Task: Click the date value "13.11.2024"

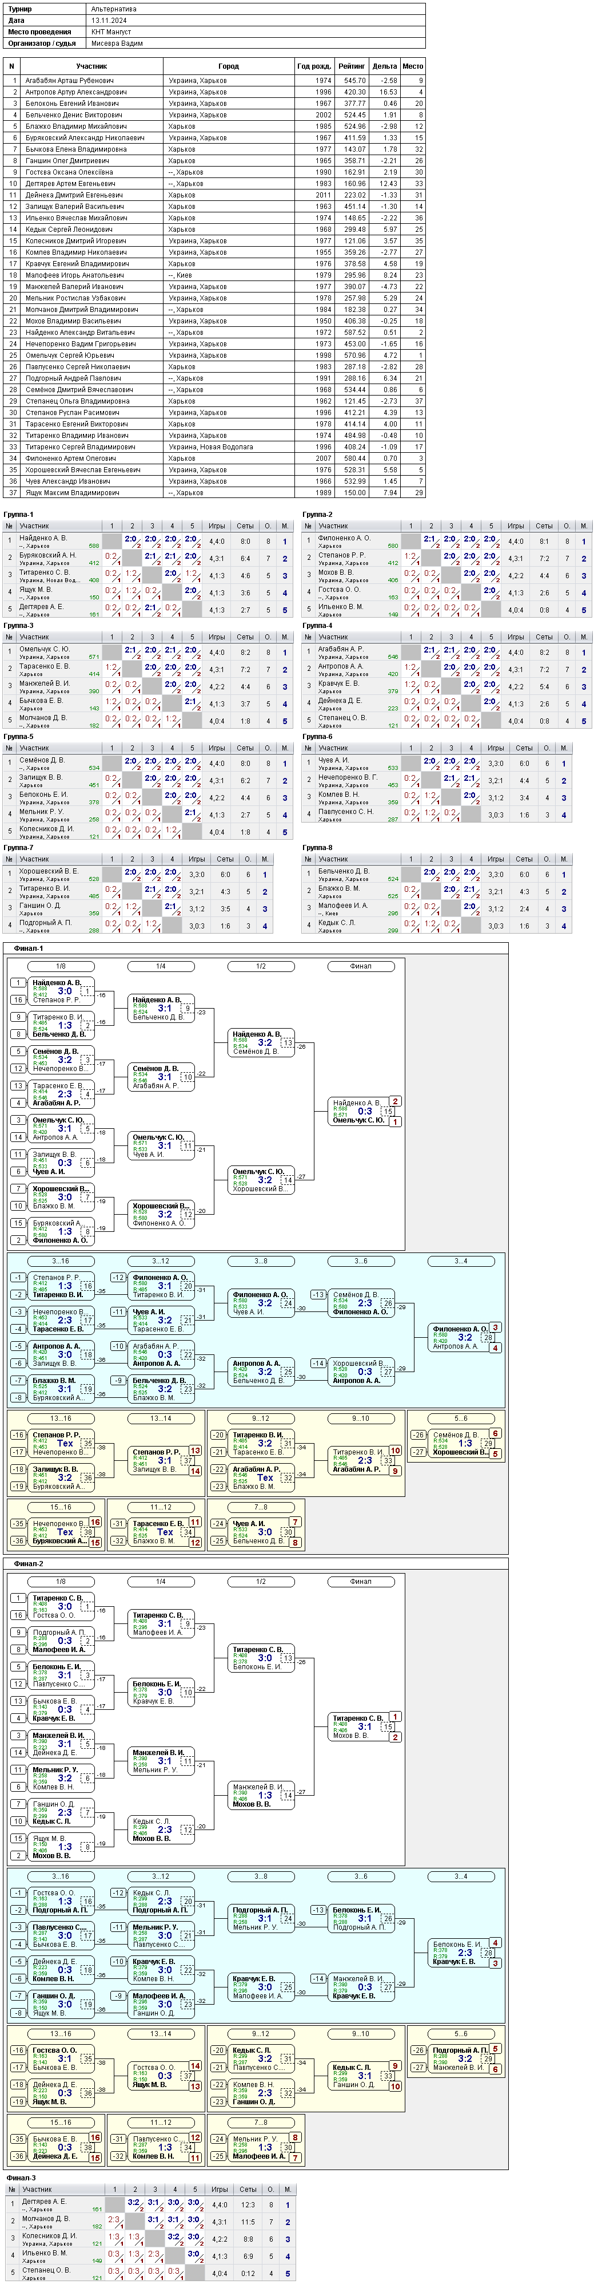Action: [108, 21]
